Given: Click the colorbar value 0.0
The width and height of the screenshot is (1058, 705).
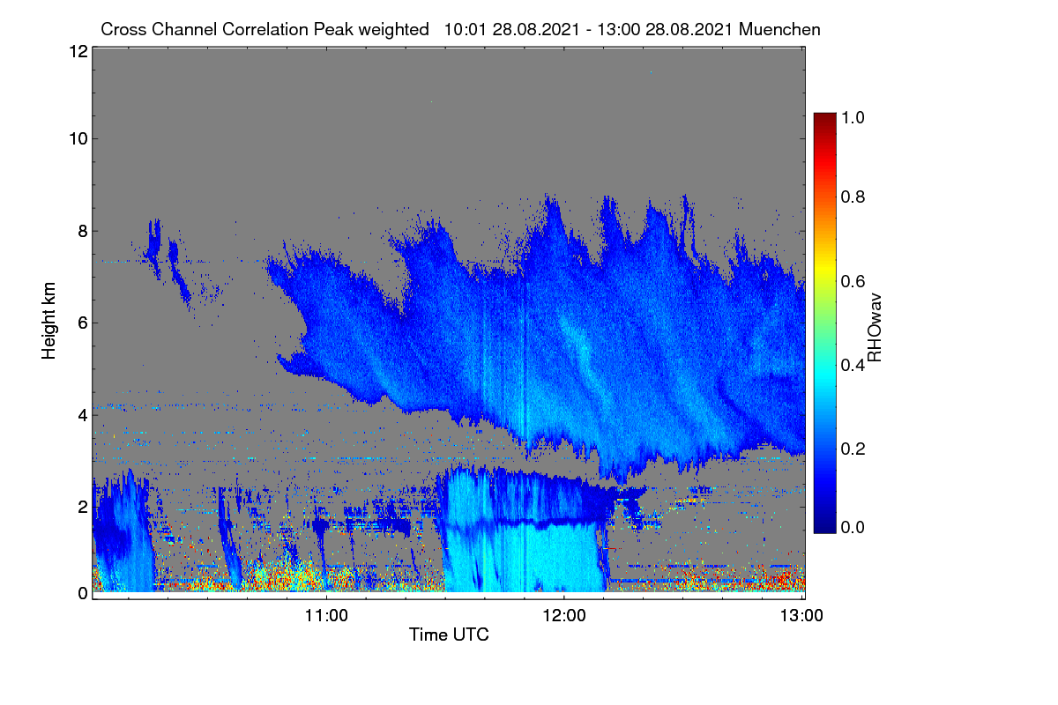Looking at the screenshot, I should tap(853, 526).
